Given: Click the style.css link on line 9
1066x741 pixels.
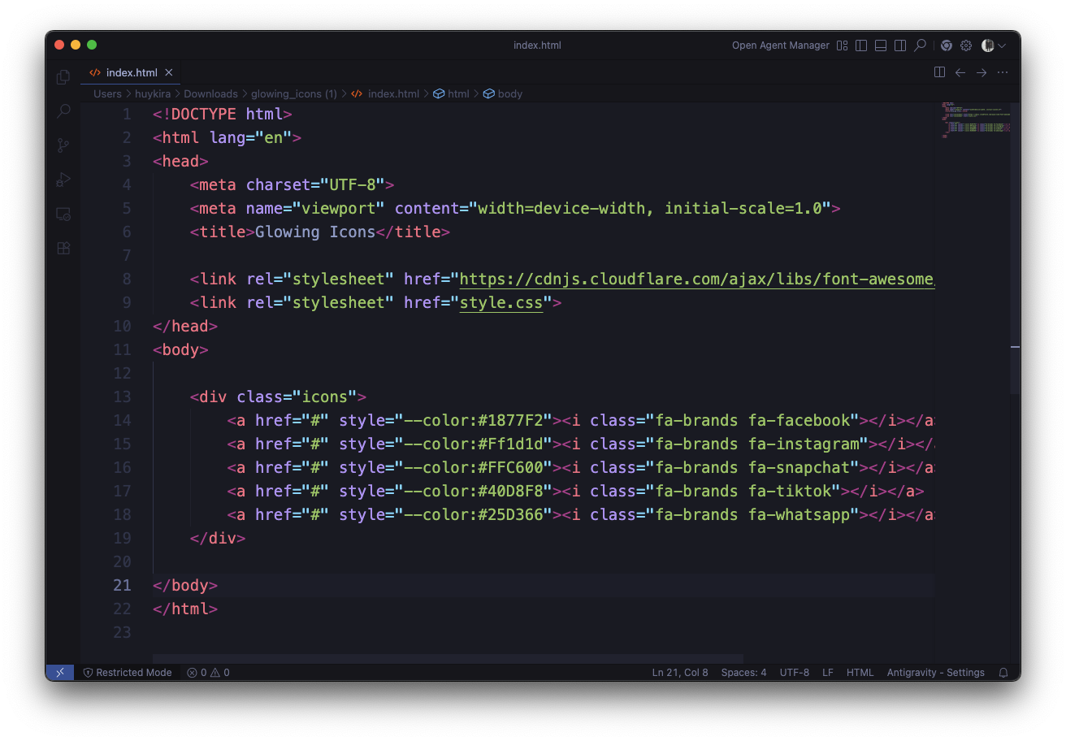Looking at the screenshot, I should [501, 302].
